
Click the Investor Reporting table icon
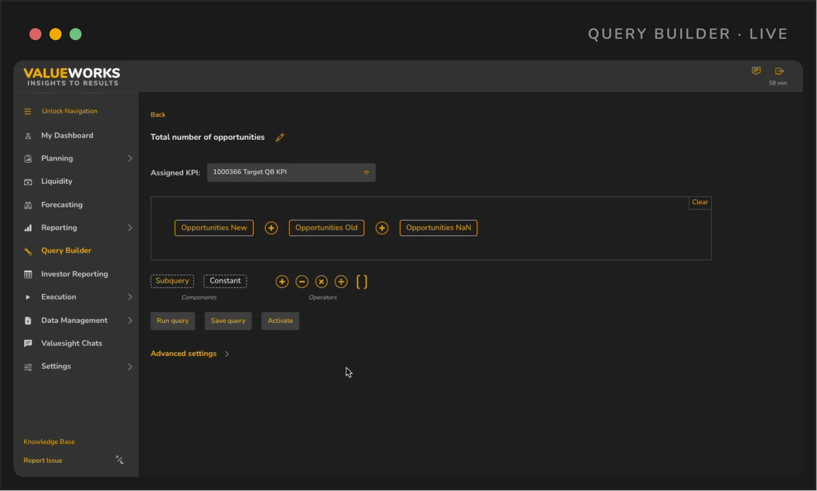(x=28, y=274)
